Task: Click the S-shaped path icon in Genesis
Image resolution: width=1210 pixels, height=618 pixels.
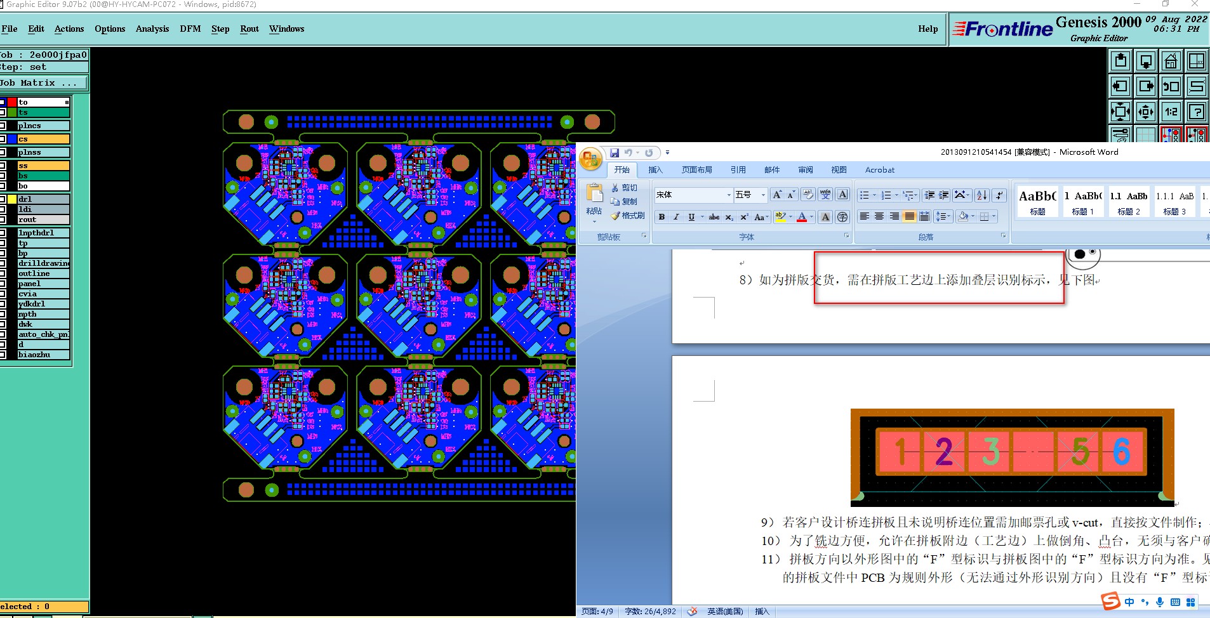Action: (1197, 86)
